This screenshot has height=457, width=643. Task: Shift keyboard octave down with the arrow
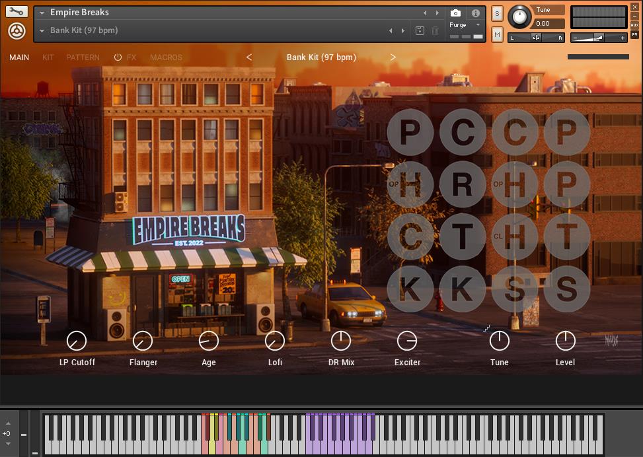[x=8, y=444]
